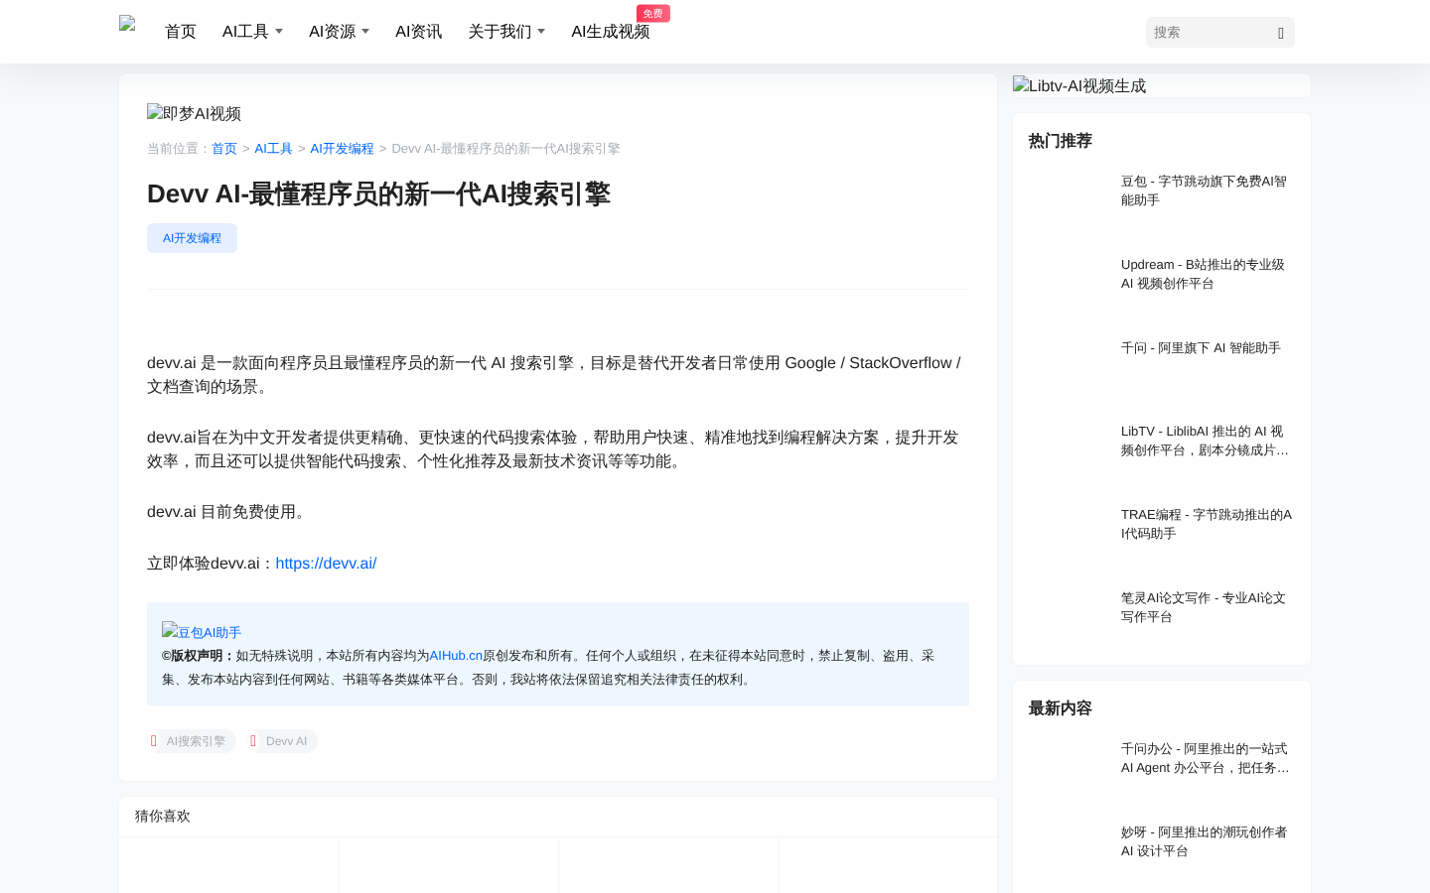
Task: Select the Devv AI tag
Action: click(283, 741)
